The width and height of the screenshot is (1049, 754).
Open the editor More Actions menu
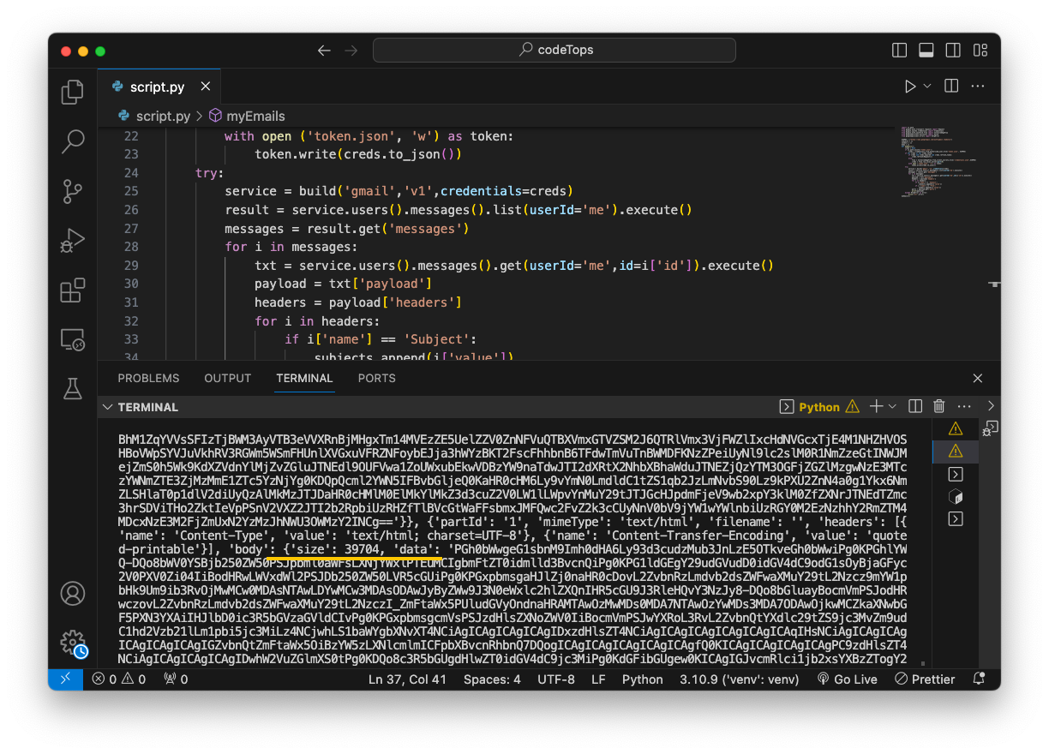pos(978,87)
